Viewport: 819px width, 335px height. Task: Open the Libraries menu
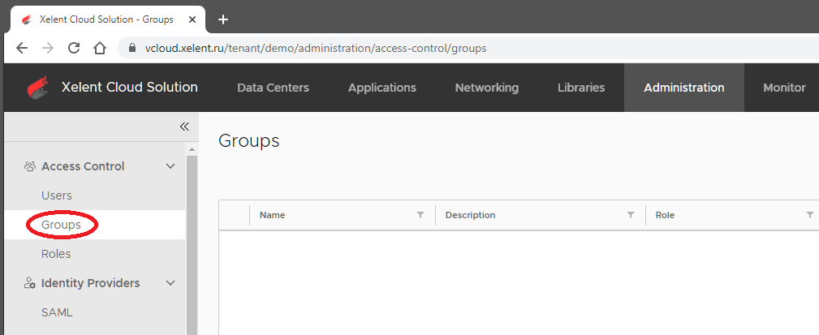coord(581,88)
